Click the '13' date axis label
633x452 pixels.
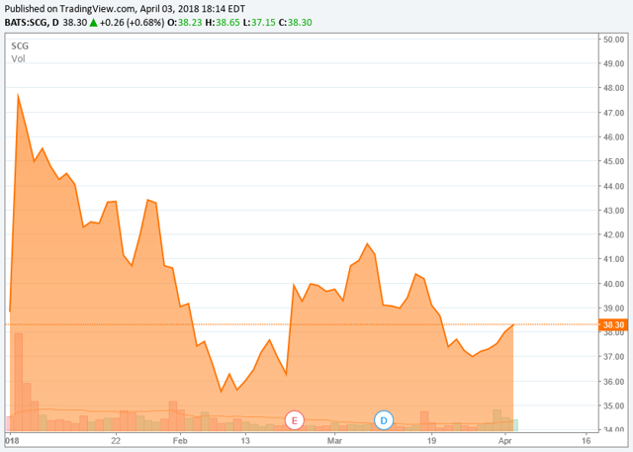tap(245, 440)
